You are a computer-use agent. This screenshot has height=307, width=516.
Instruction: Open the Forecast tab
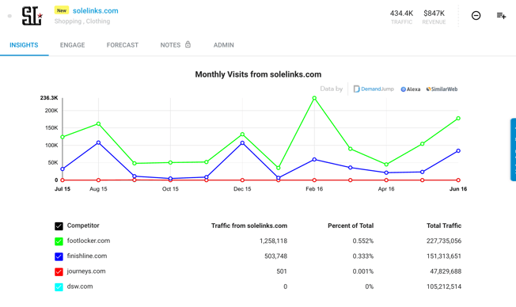(123, 45)
